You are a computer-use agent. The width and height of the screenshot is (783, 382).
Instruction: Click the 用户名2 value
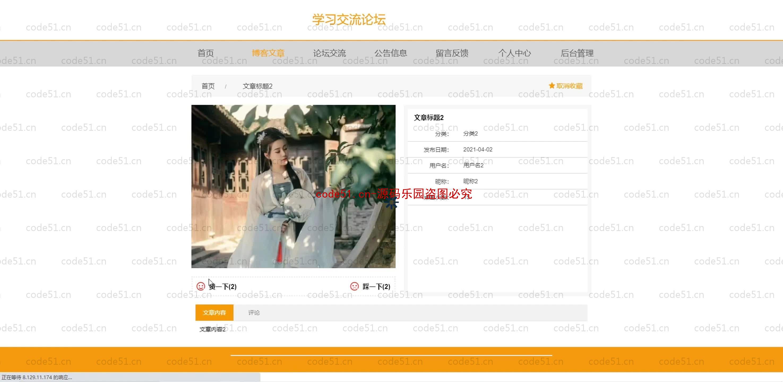473,165
